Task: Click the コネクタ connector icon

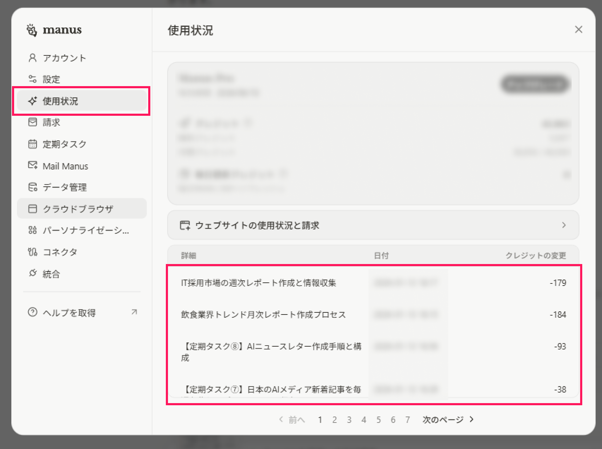Action: 32,252
